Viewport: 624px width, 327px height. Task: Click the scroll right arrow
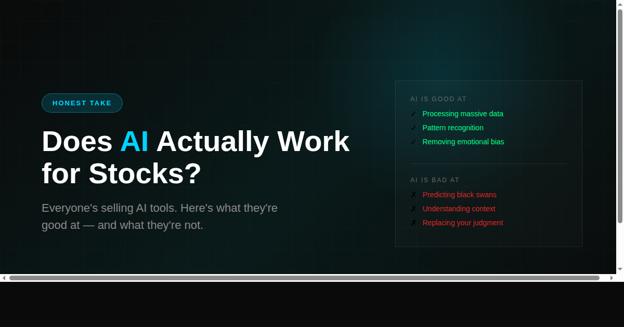(612, 278)
